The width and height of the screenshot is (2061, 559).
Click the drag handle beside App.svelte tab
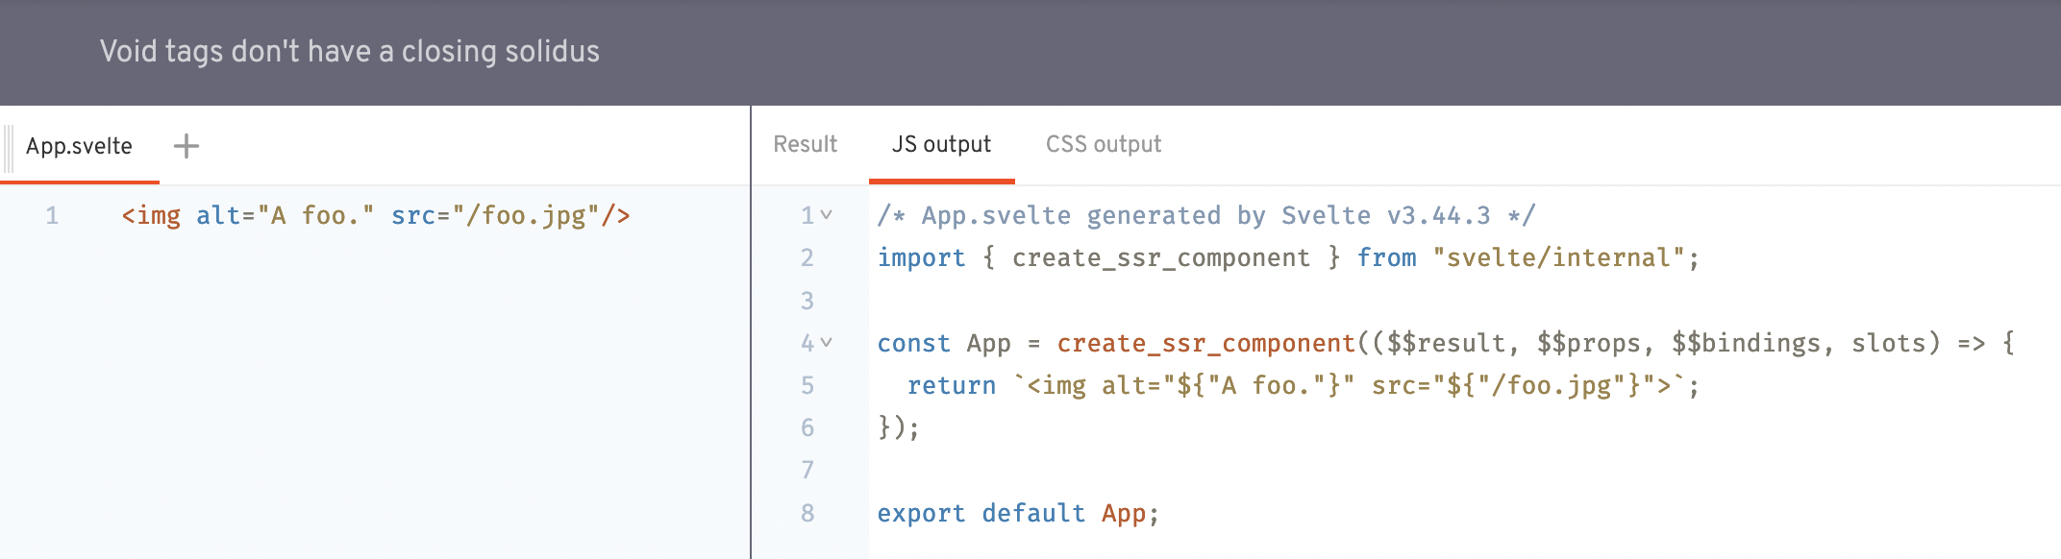pos(9,147)
